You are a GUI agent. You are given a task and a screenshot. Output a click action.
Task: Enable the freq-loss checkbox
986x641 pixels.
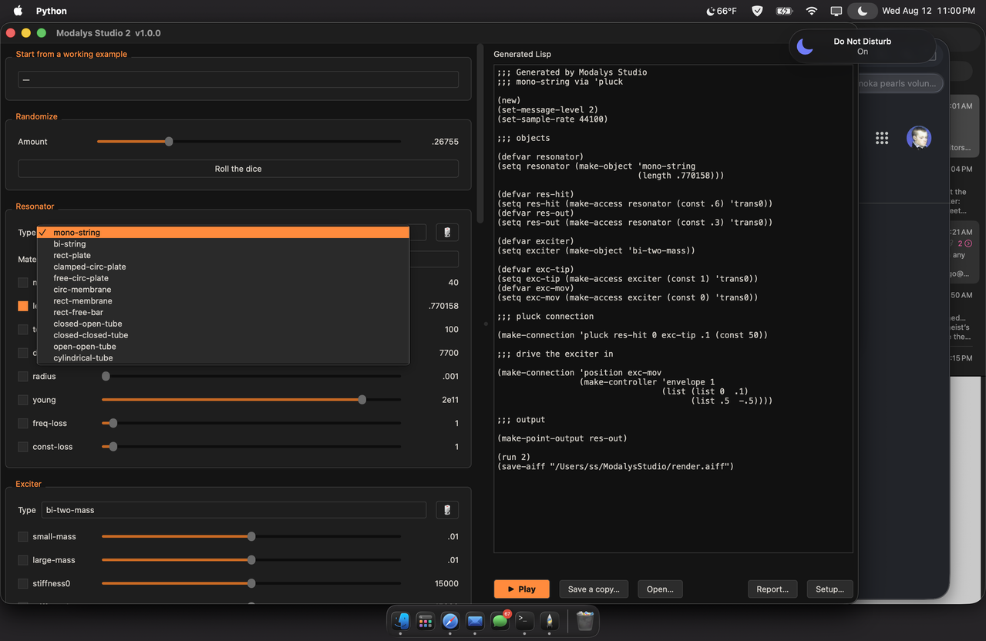point(23,424)
